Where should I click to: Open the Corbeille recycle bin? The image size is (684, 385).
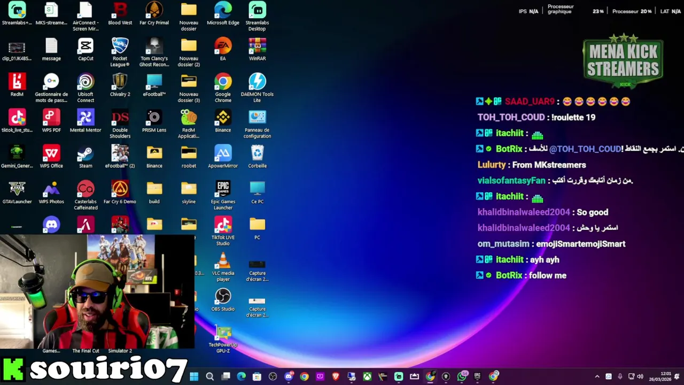pyautogui.click(x=257, y=157)
